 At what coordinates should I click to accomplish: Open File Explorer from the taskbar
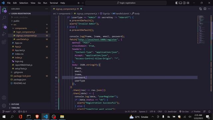pyautogui.click(x=62, y=117)
